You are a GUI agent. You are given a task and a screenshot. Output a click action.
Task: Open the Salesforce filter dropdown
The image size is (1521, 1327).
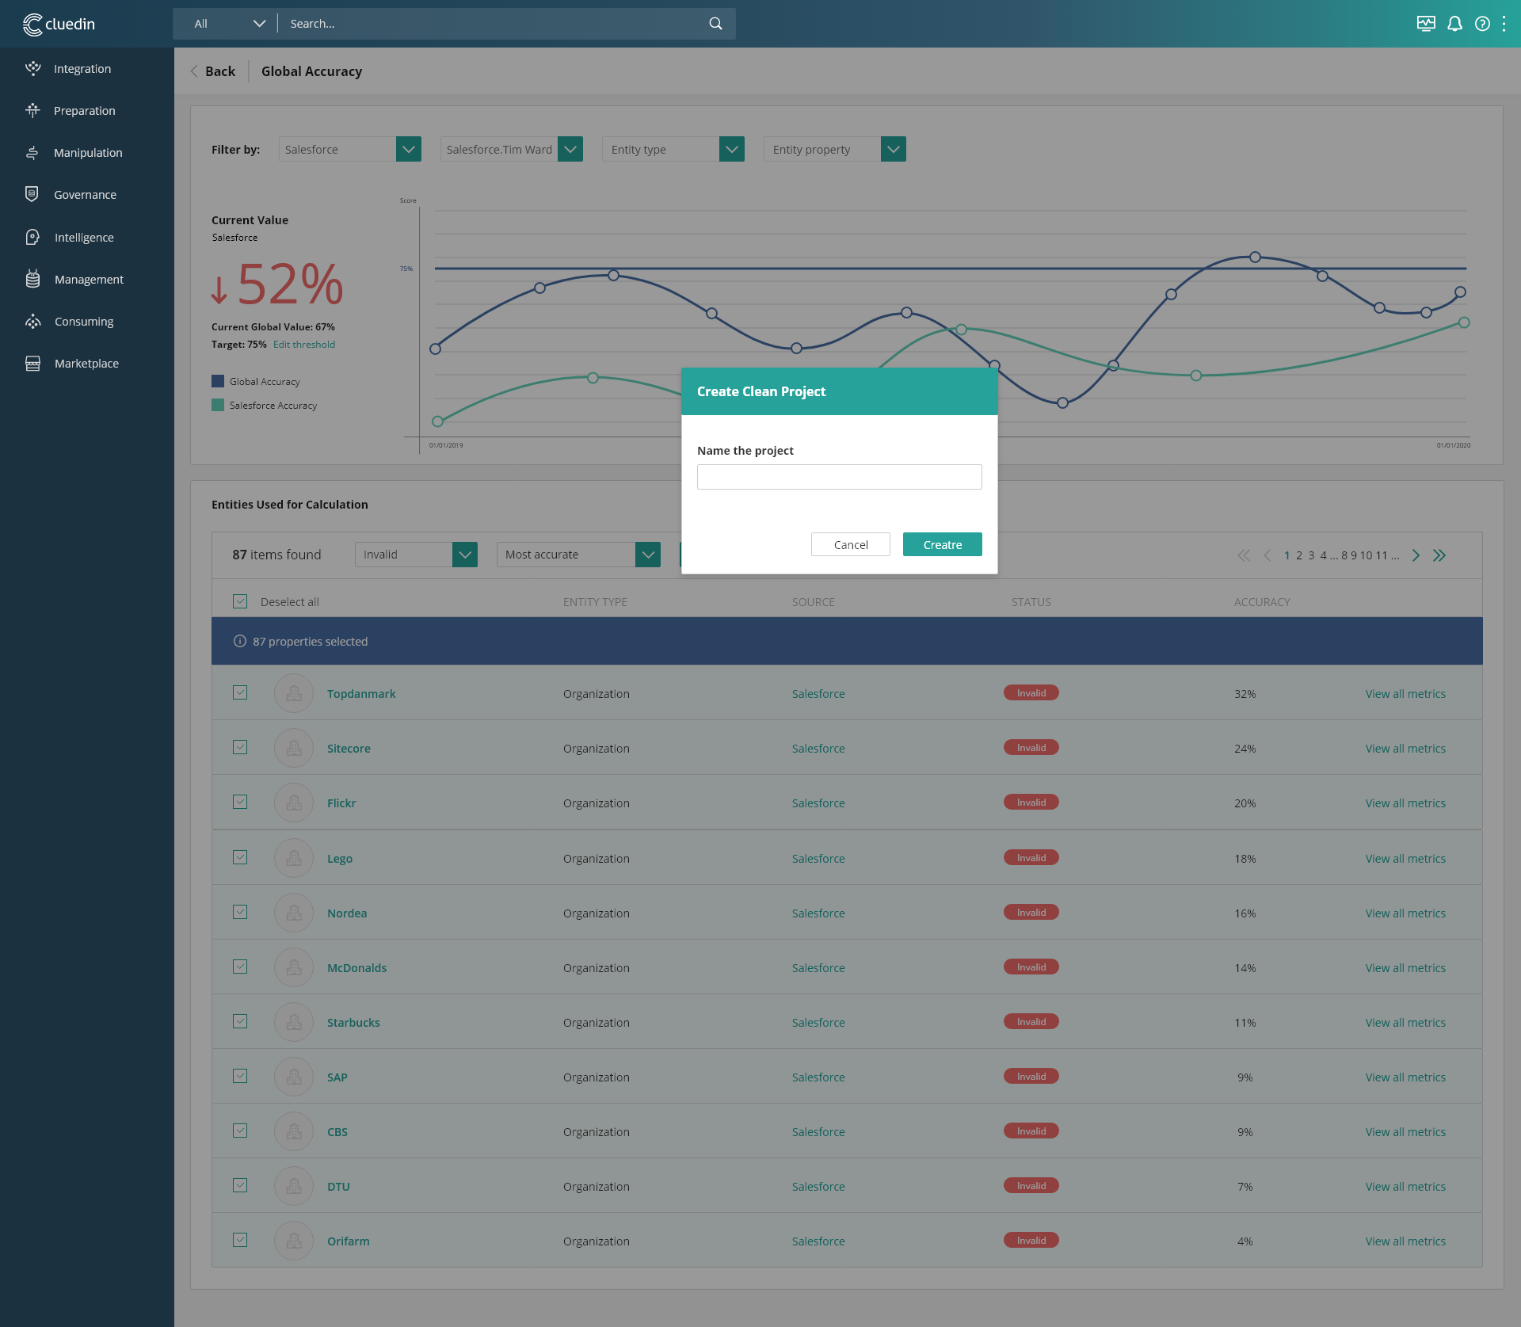349,149
